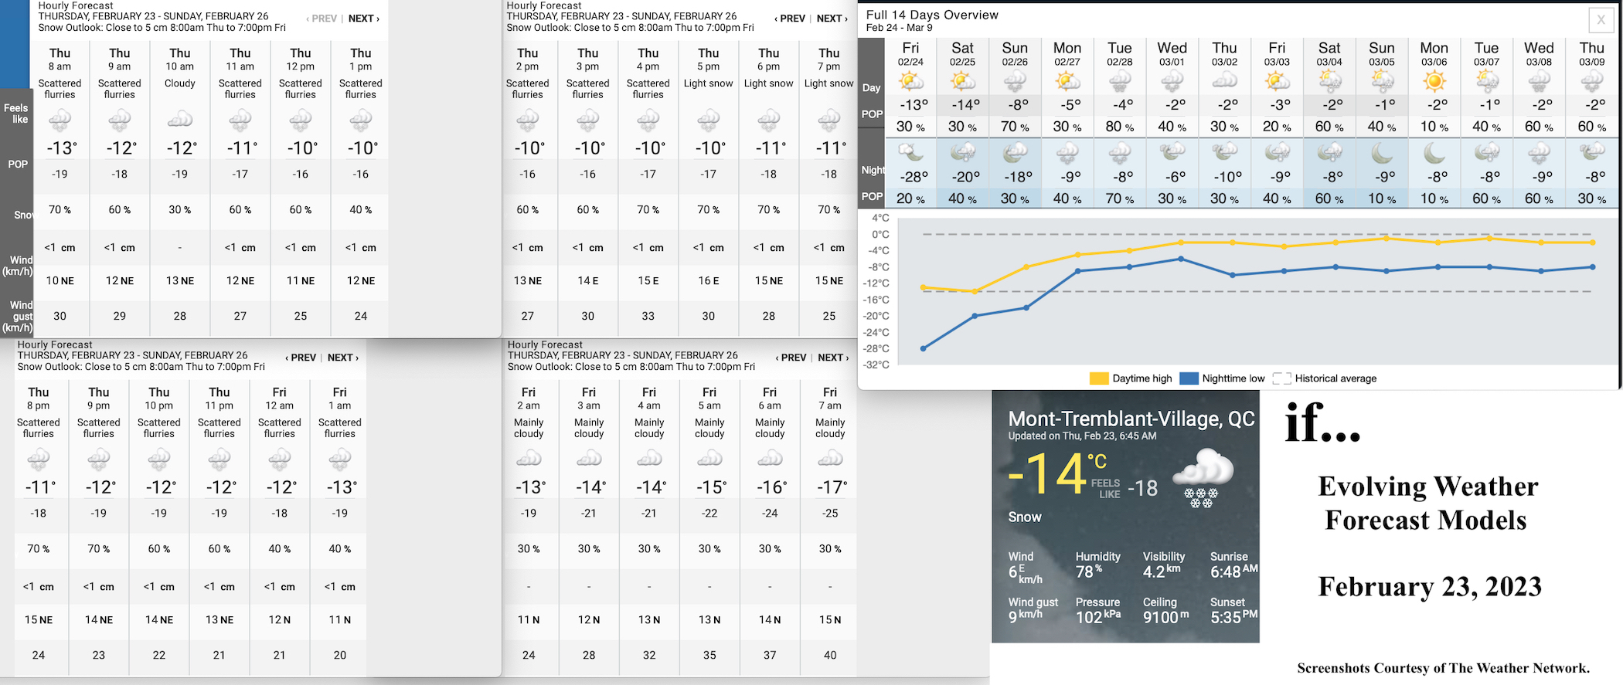This screenshot has height=685, width=1623.
Task: Click PREV in the Thu 8 pm panel
Action: [301, 358]
